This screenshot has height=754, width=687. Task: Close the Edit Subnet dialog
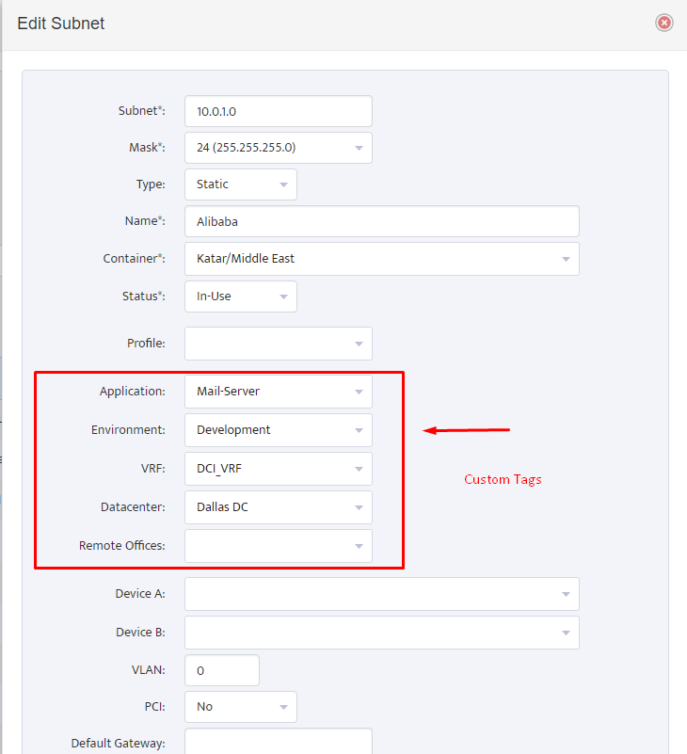(663, 23)
